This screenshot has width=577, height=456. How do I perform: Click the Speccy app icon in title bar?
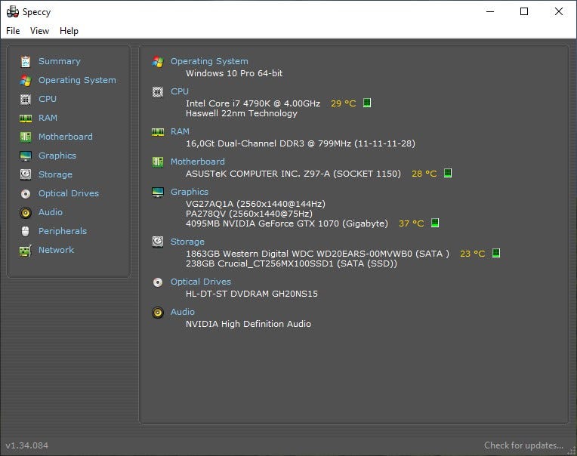pyautogui.click(x=13, y=12)
